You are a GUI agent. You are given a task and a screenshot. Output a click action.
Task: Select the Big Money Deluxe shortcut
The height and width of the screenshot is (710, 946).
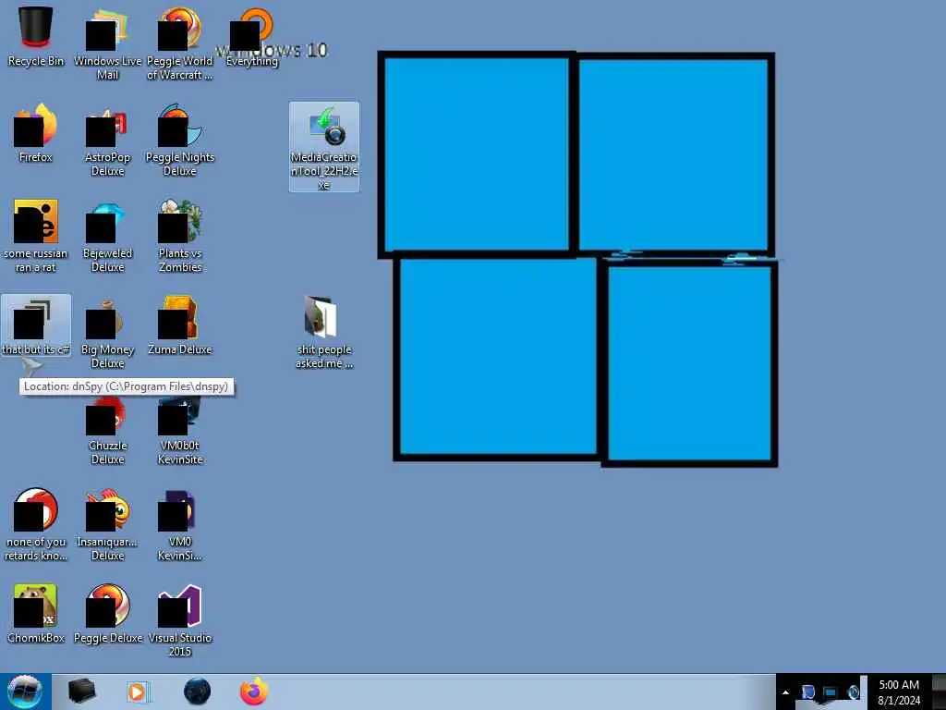pyautogui.click(x=107, y=332)
